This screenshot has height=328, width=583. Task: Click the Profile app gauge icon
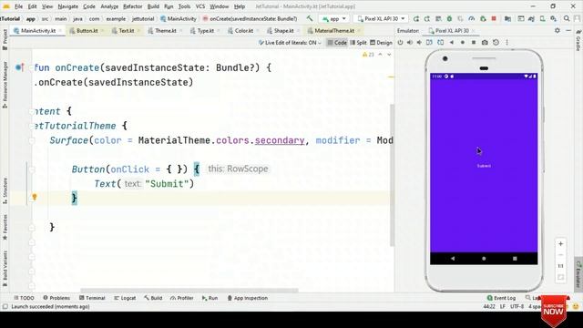472,18
